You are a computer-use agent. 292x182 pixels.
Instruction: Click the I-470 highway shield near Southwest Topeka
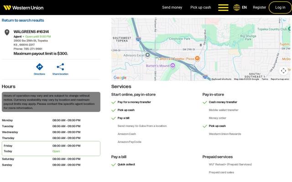(138, 39)
